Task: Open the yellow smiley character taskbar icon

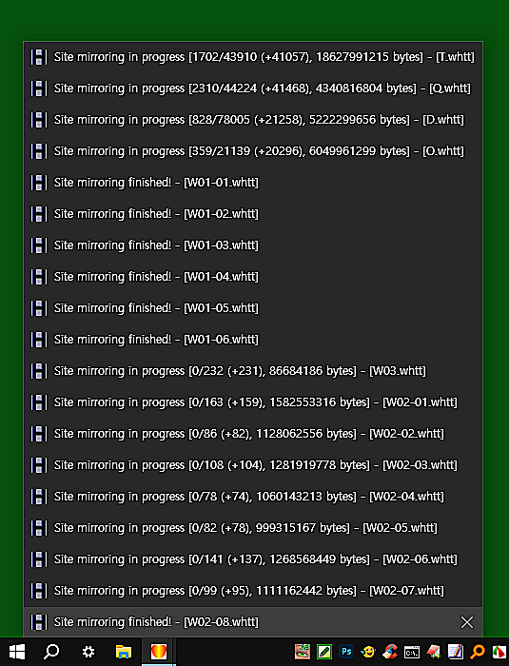Action: point(368,651)
